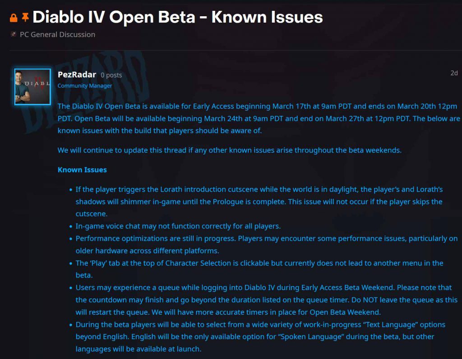Click the bullet about in-game voice chat
Screen dimensions: 462x359
[x=178, y=226]
